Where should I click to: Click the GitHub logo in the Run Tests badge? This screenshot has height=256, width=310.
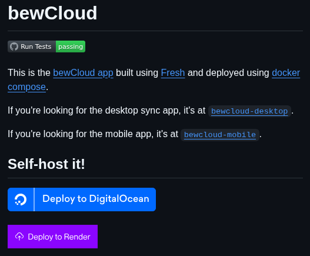[x=14, y=46]
